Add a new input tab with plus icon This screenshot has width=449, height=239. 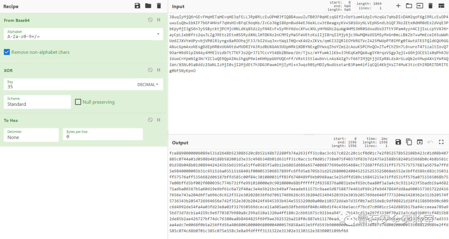point(398,6)
